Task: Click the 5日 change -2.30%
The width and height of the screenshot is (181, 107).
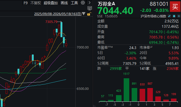Action: pyautogui.click(x=130, y=53)
